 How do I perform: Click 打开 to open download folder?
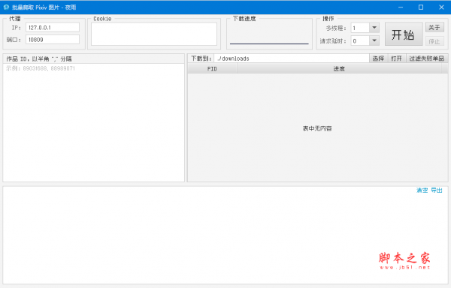click(396, 58)
